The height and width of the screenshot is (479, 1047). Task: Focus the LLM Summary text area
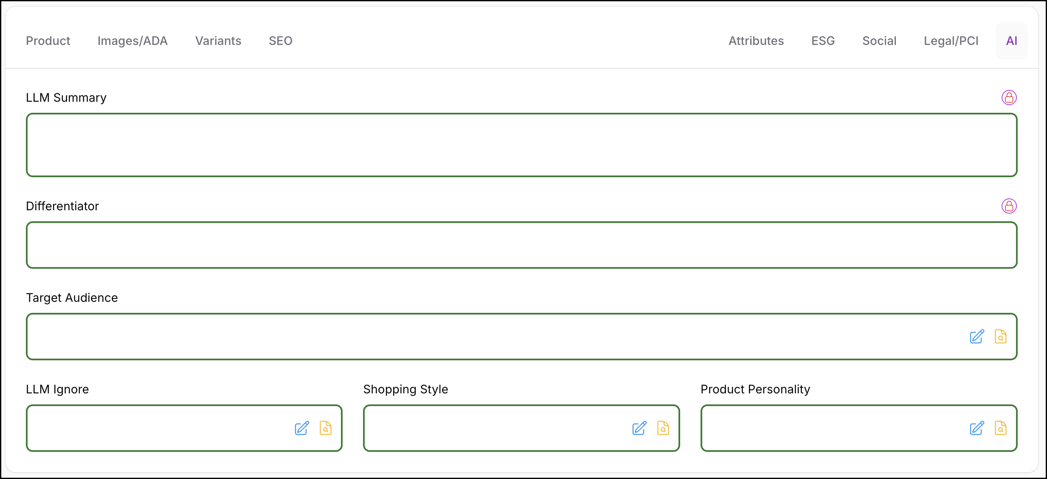click(521, 145)
